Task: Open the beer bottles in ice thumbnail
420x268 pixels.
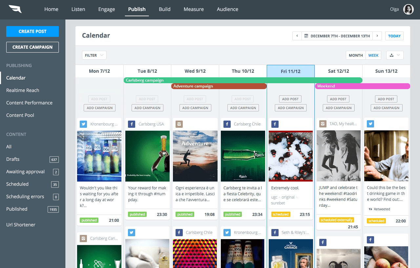Action: [291, 156]
